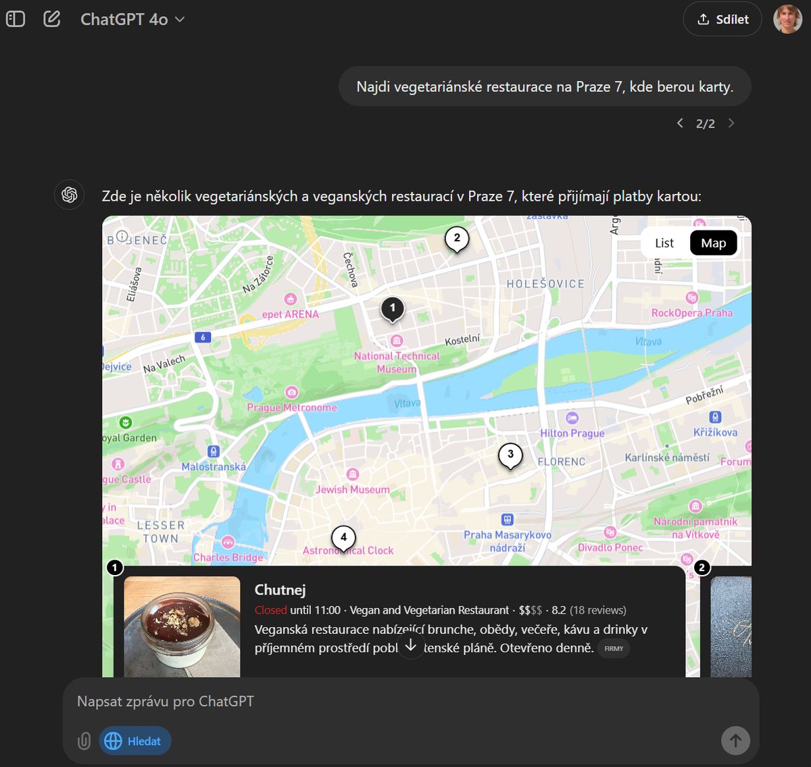Click the Národní památník na Vítkově icon
The image size is (811, 767).
695,506
